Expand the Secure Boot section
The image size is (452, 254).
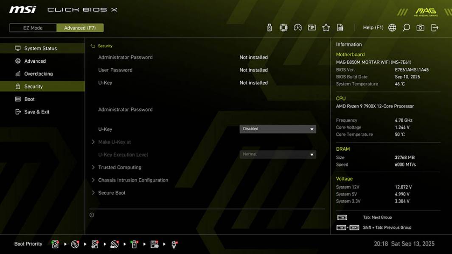[112, 193]
